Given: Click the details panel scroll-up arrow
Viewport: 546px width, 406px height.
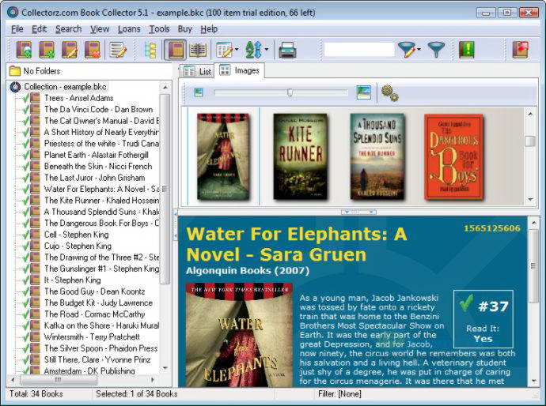Looking at the screenshot, I should point(534,222).
